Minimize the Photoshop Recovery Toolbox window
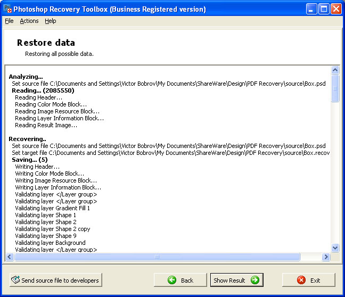Screen dimensions: 345x297 coord(311,9)
